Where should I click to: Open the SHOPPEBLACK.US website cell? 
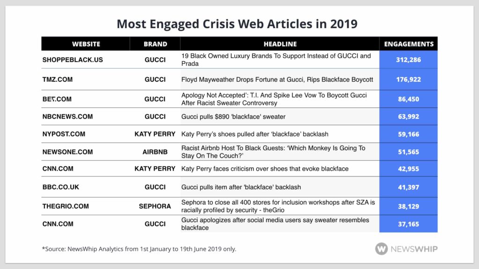point(73,60)
